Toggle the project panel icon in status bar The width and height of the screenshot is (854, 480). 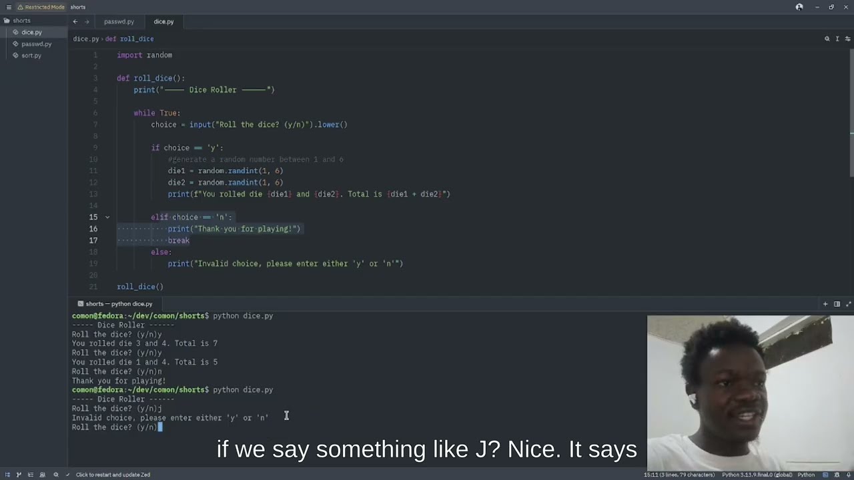[x=7, y=475]
